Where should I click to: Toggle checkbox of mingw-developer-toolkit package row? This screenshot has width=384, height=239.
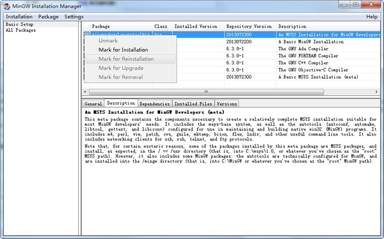tap(86, 34)
